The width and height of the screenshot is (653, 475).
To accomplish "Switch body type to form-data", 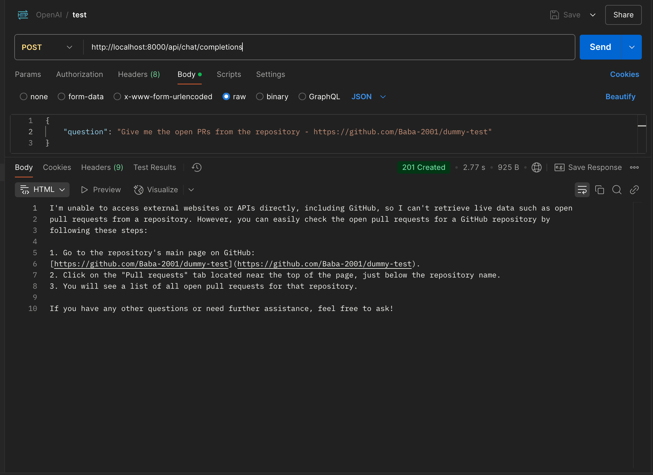I will (61, 97).
